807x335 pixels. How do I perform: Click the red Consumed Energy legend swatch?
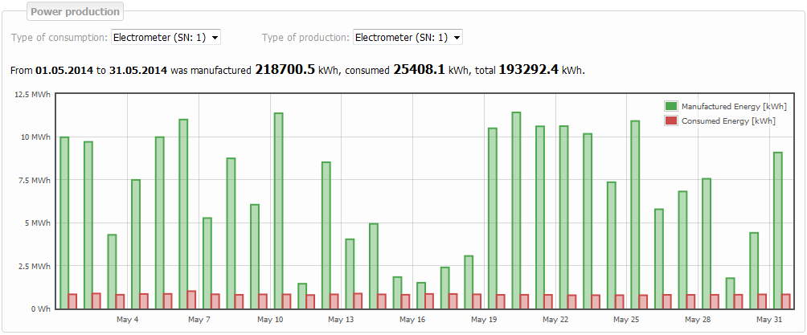(670, 121)
